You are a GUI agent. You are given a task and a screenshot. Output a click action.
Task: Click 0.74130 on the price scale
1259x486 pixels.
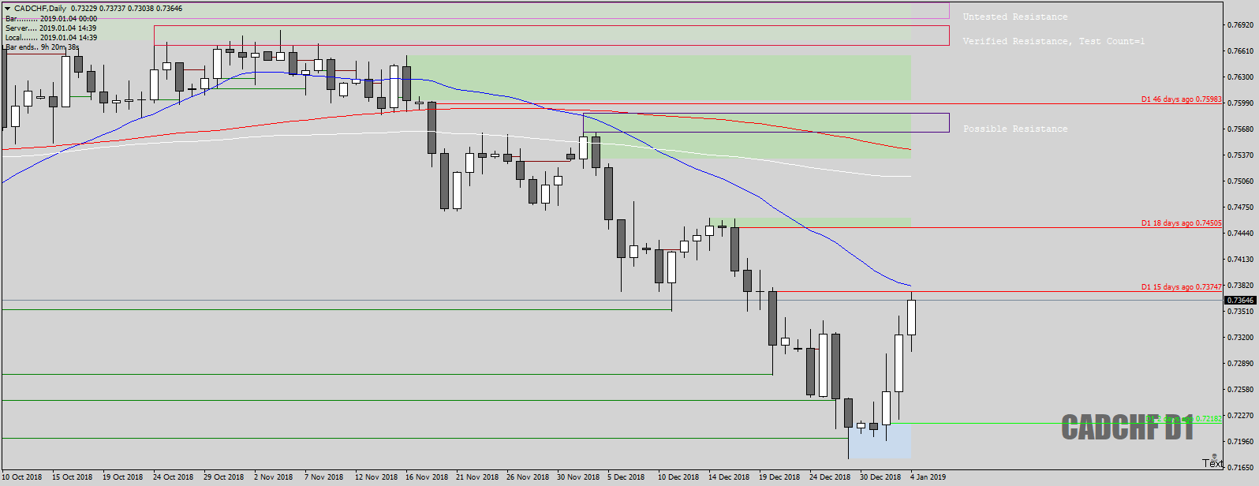click(1240, 260)
